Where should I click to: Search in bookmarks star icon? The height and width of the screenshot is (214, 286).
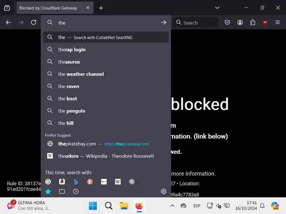(48, 191)
